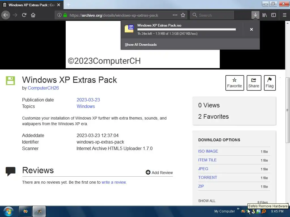Click the butterfly tray icon
The width and height of the screenshot is (290, 217).
click(243, 211)
